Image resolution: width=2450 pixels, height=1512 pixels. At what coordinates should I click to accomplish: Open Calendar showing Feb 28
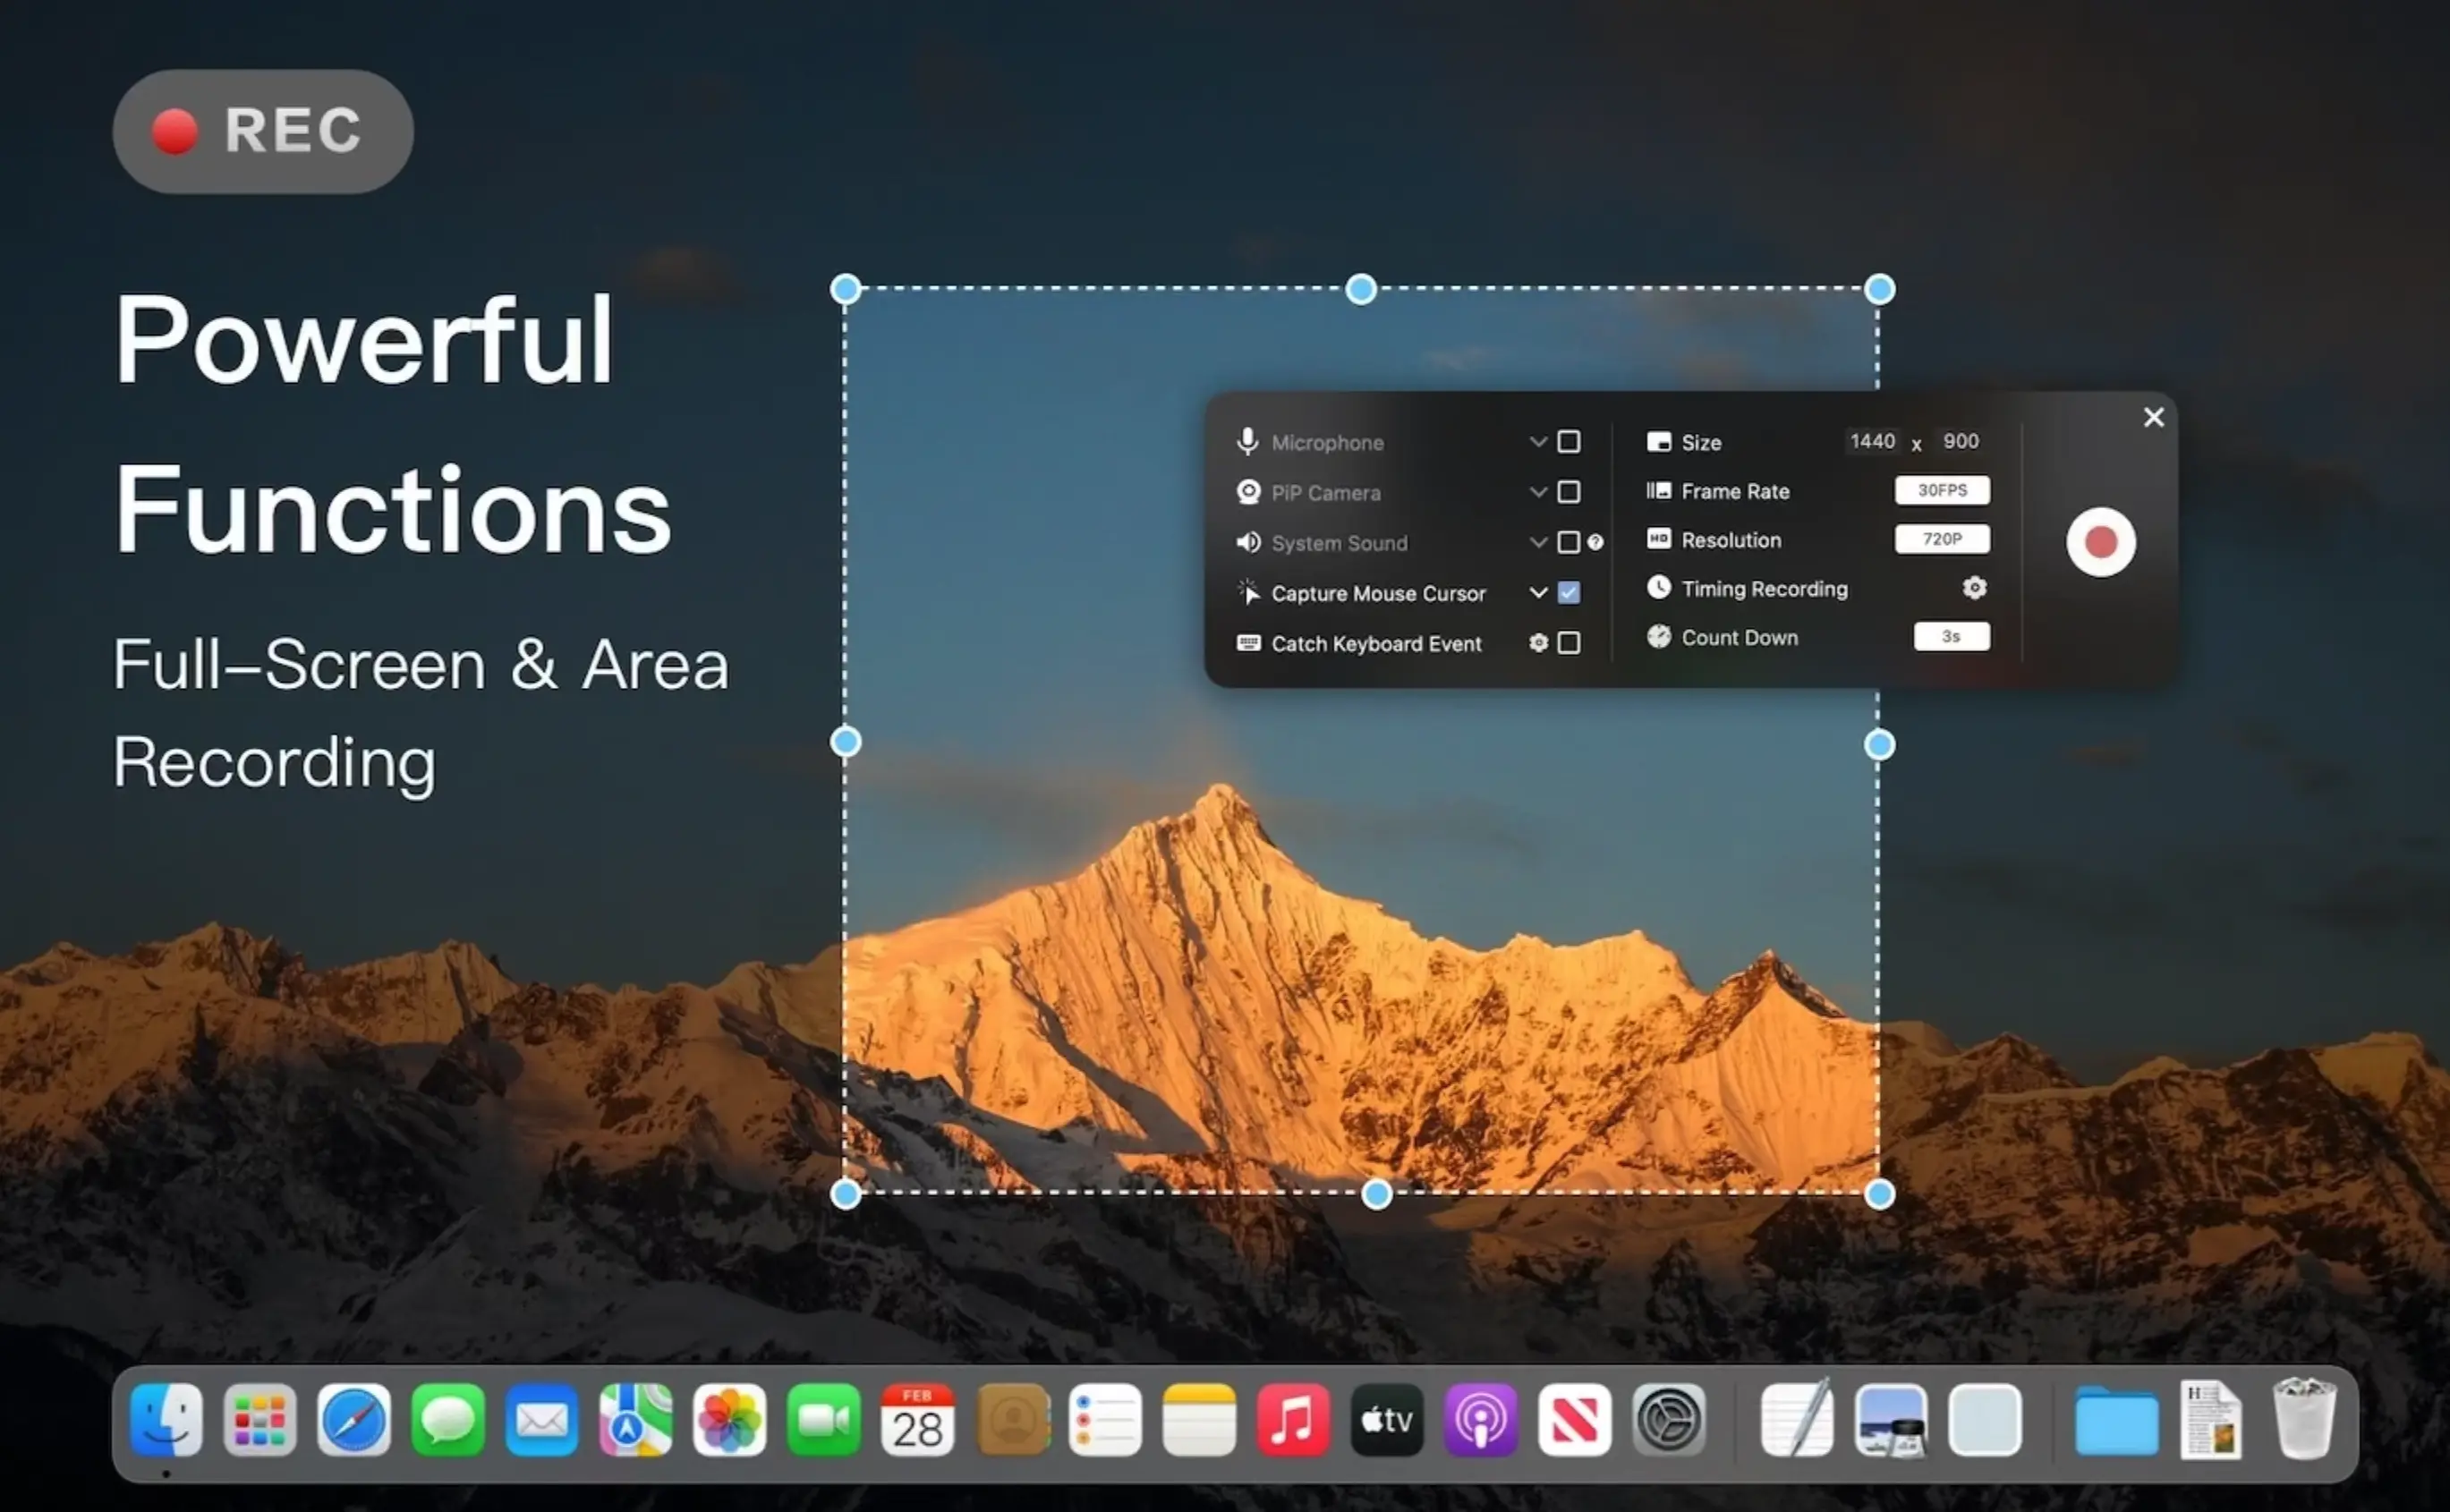(x=917, y=1420)
